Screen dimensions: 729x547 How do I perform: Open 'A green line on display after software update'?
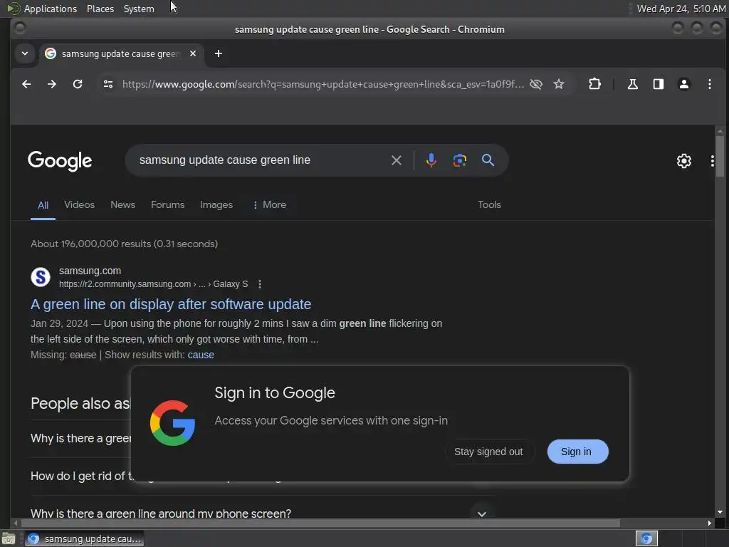coord(171,304)
